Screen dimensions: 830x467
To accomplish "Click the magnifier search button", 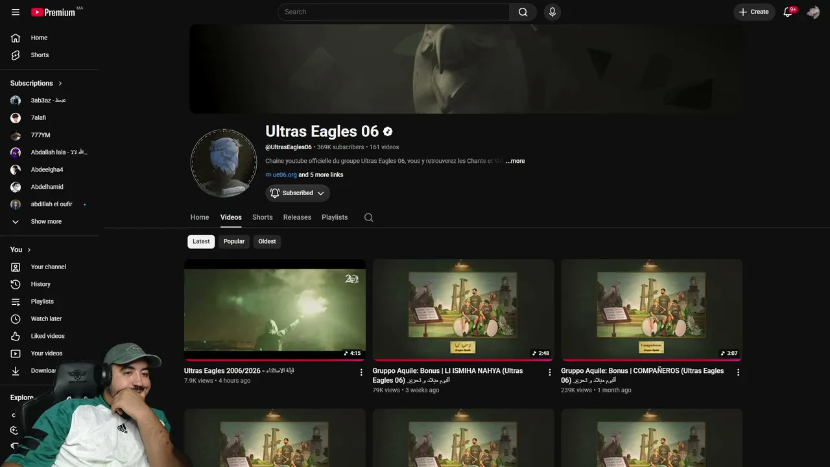I will click(x=523, y=12).
